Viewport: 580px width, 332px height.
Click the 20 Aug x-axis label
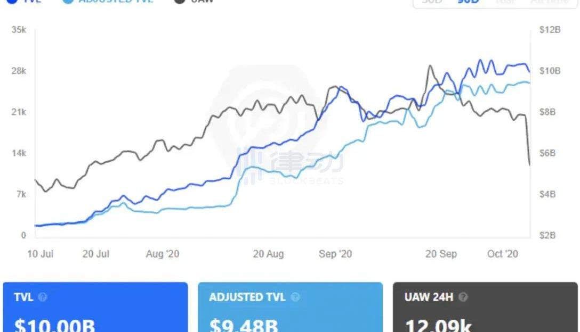click(x=268, y=254)
